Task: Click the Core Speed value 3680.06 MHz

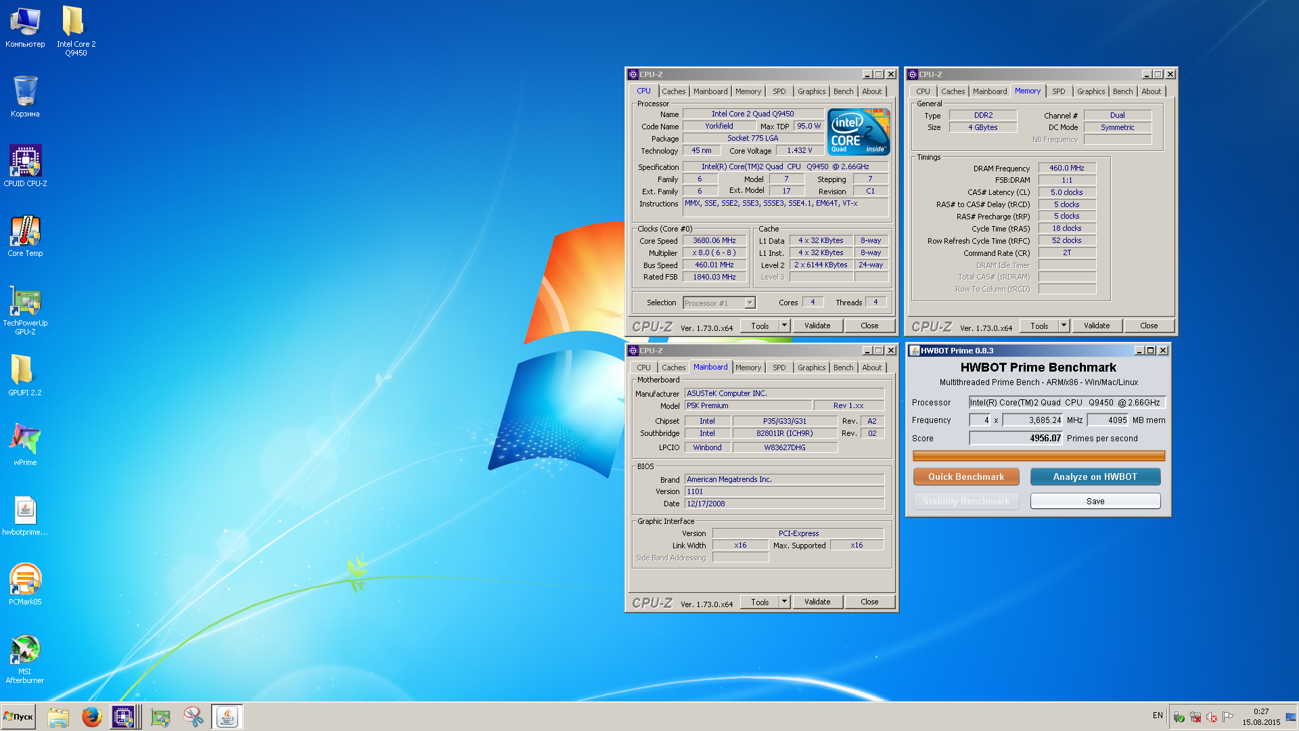Action: click(714, 240)
